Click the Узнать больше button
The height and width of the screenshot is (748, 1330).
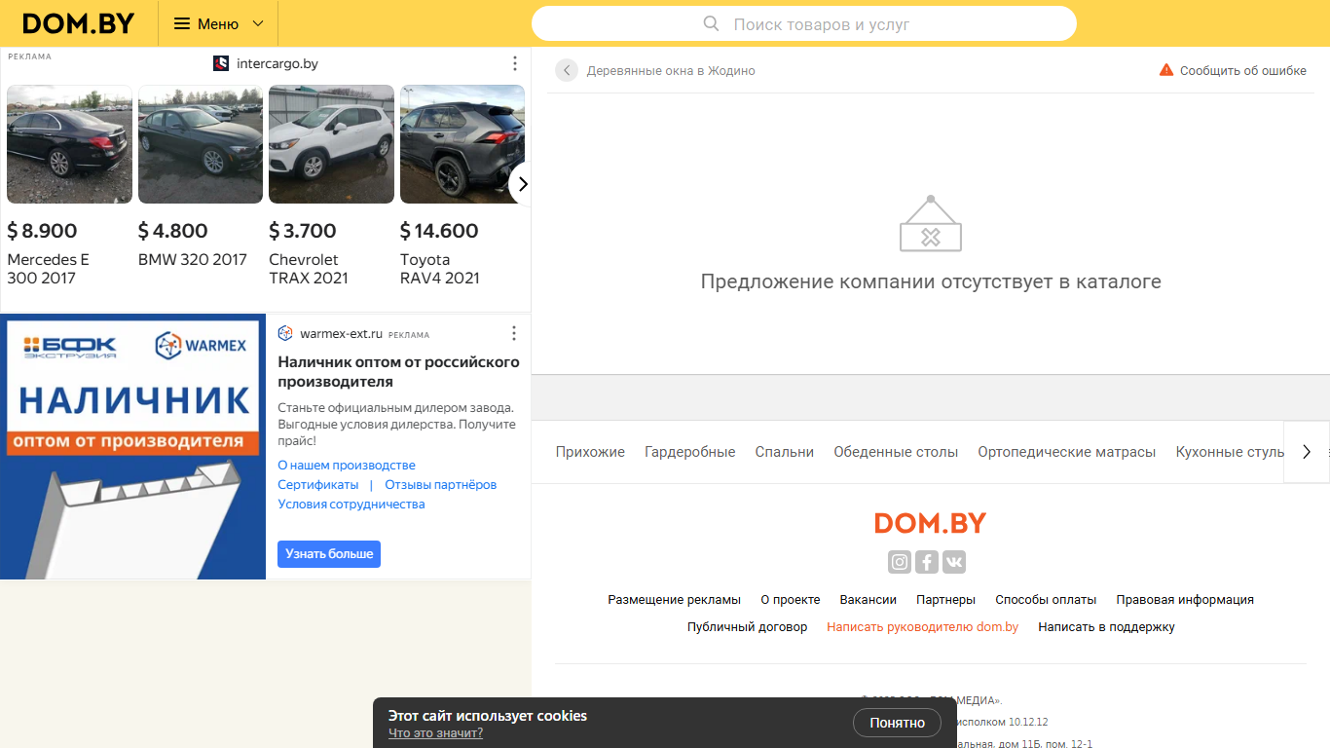329,554
